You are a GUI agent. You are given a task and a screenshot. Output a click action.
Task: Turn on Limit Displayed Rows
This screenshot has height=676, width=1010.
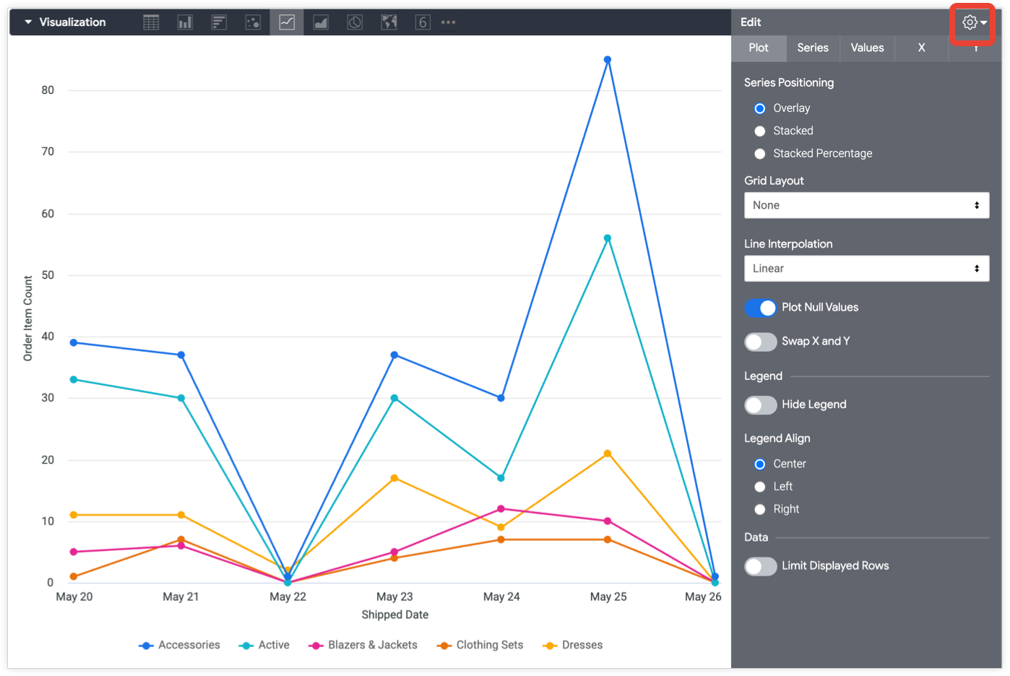tap(761, 566)
